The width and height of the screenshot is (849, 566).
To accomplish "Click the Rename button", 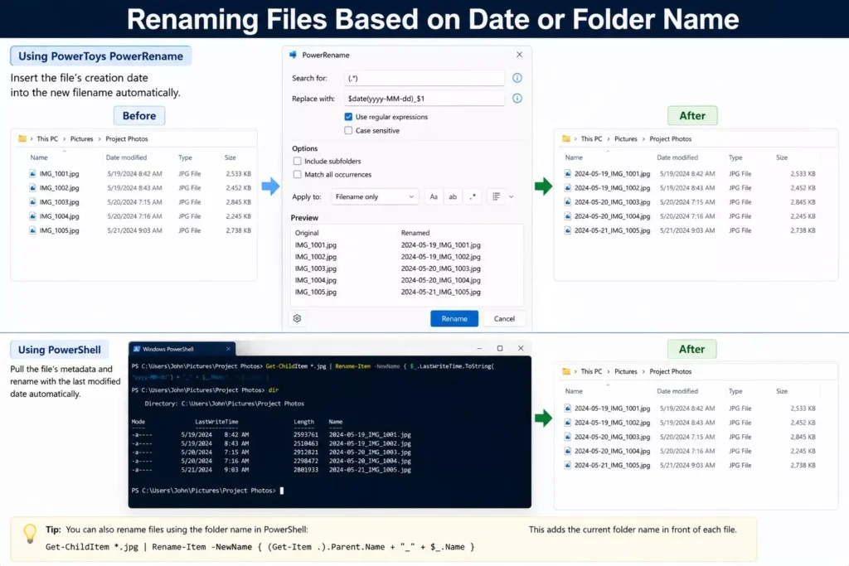I will pos(454,319).
